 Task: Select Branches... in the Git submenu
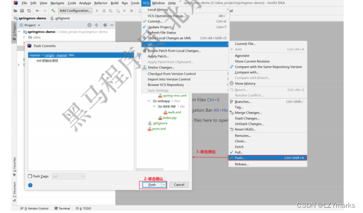click(268, 102)
